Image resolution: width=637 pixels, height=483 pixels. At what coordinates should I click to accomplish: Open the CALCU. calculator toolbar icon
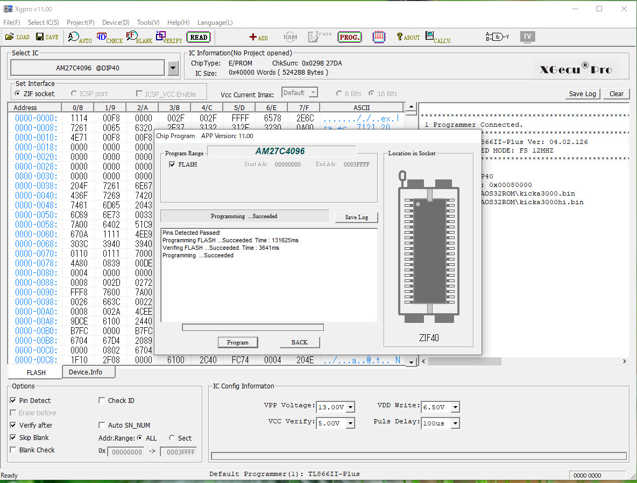click(438, 37)
